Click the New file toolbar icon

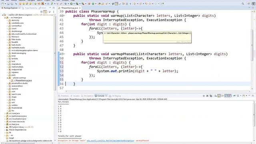pyautogui.click(x=3, y=4)
